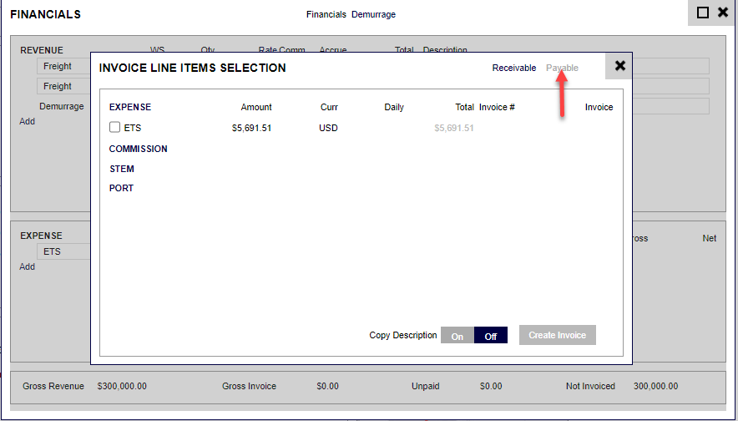Tick the ETS expense checkbox
This screenshot has height=421, width=738.
click(115, 128)
